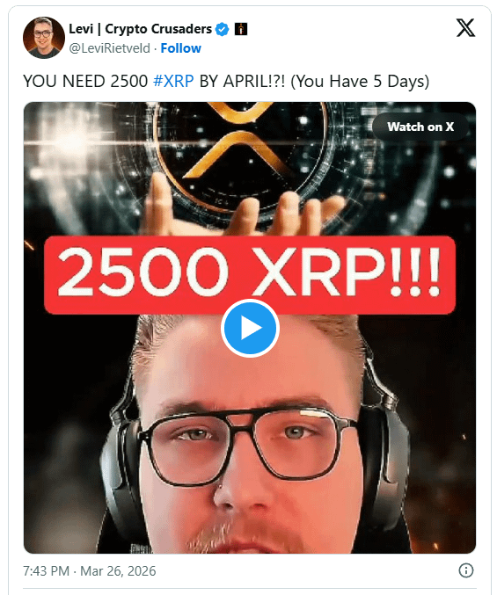497x595 pixels.
Task: Click the Follow link
Action: pyautogui.click(x=180, y=48)
